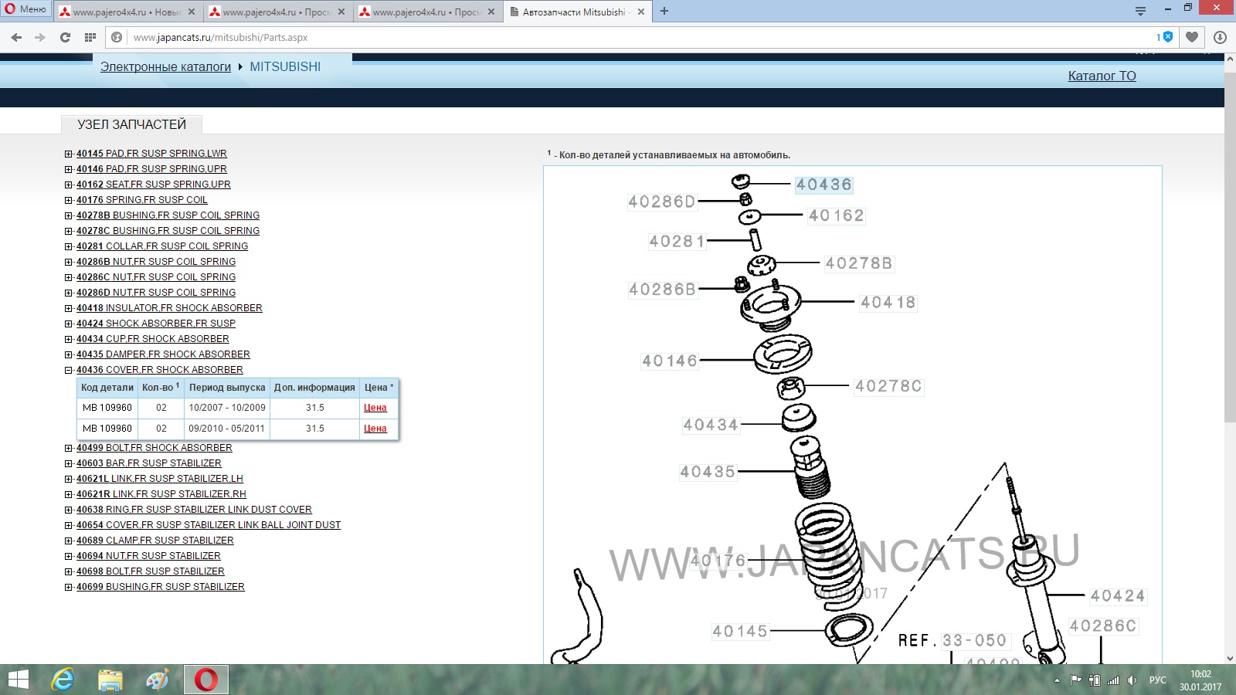Open the Windows Start menu
1236x695 pixels.
[18, 680]
